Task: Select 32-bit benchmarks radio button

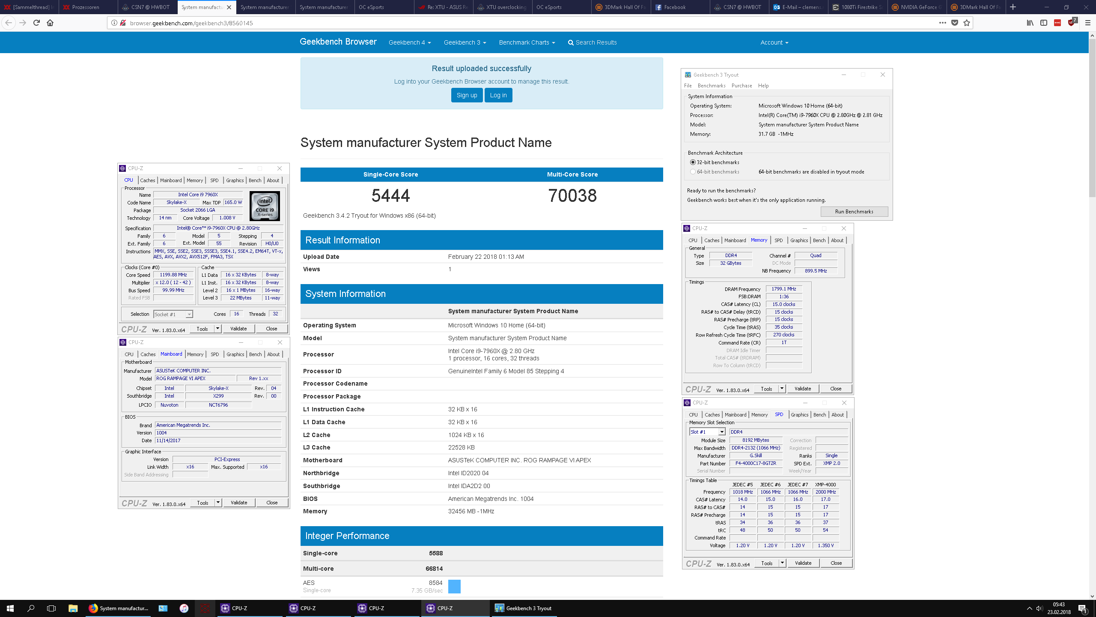Action: pyautogui.click(x=693, y=162)
